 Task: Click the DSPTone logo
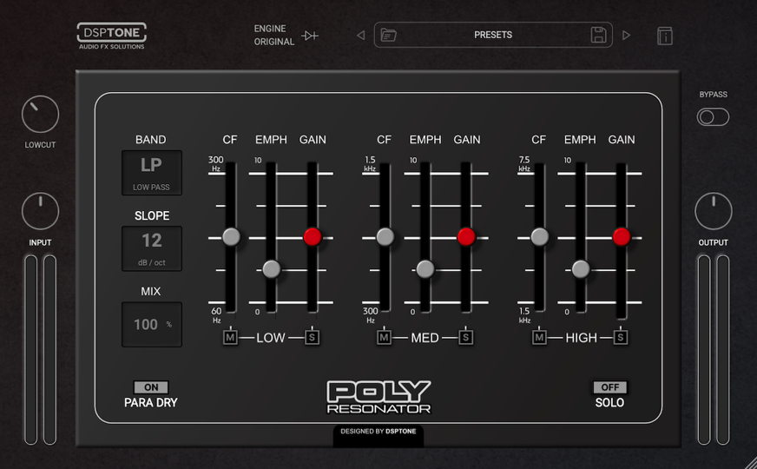point(112,36)
